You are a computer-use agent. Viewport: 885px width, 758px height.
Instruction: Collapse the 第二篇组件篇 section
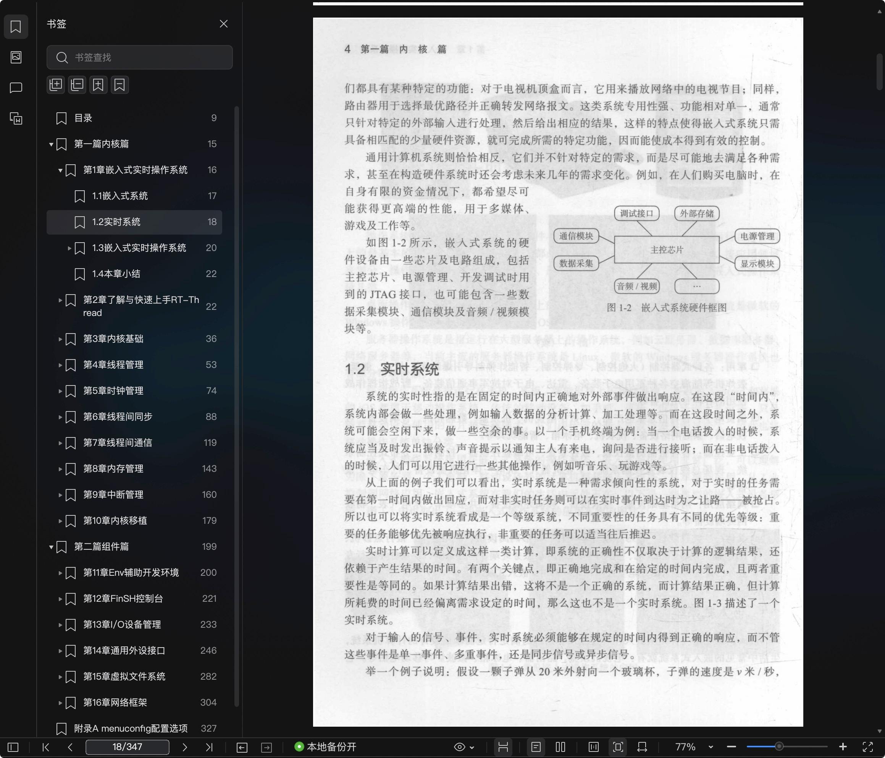pos(51,547)
